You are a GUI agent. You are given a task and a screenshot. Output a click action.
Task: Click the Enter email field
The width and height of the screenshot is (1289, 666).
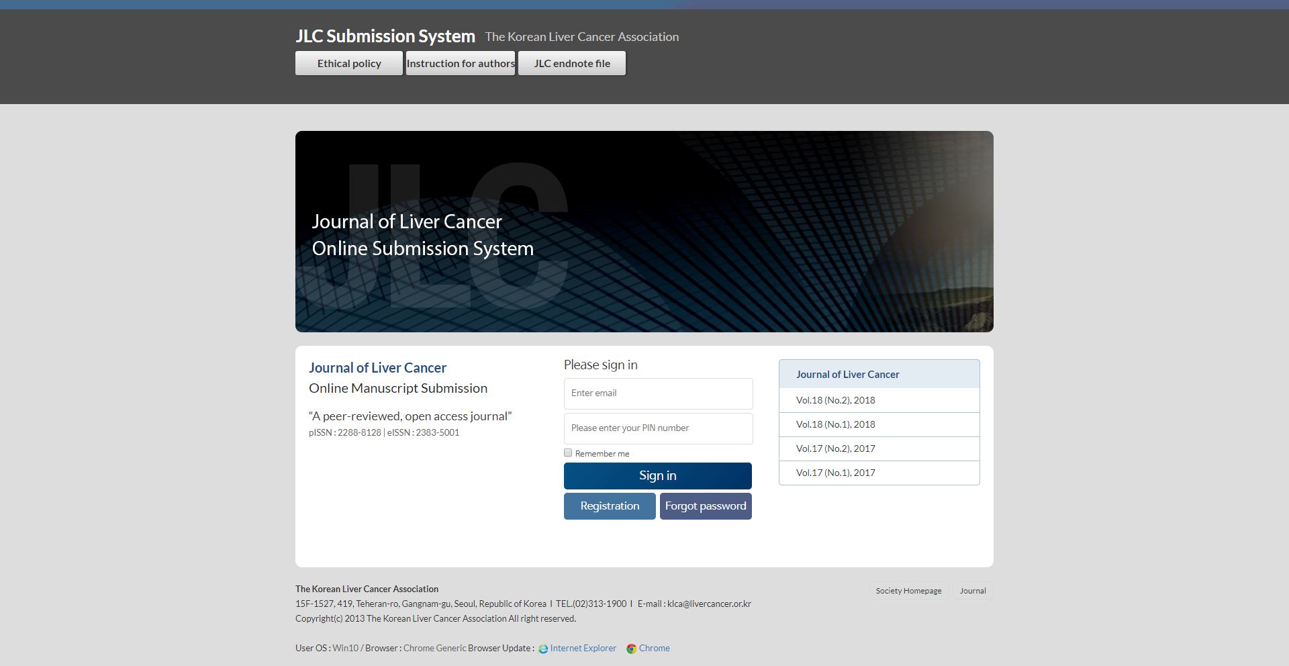pyautogui.click(x=658, y=393)
